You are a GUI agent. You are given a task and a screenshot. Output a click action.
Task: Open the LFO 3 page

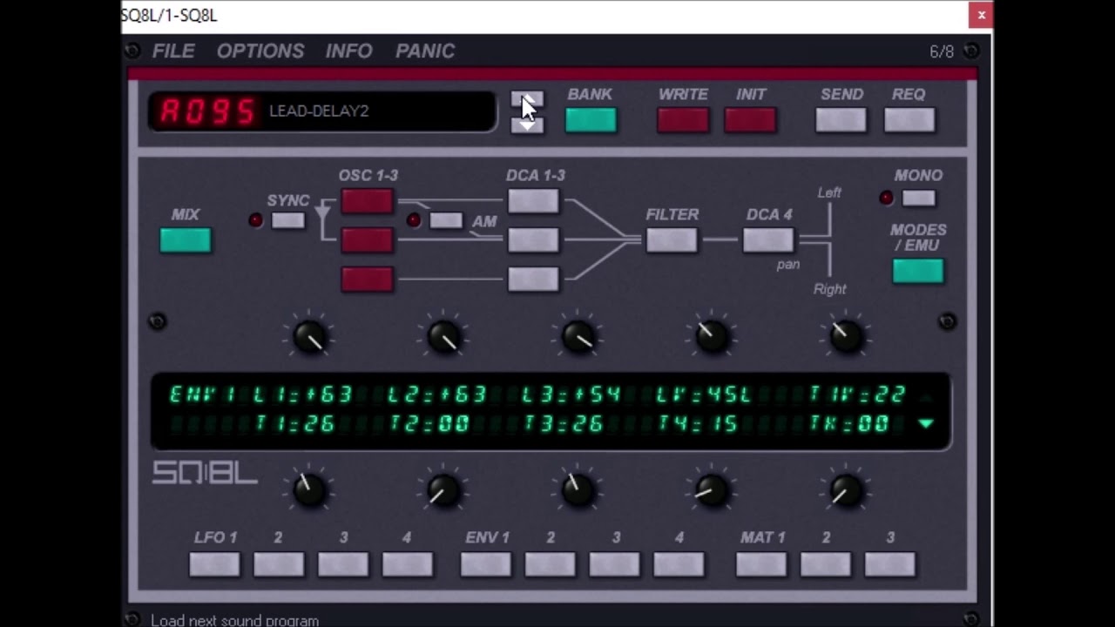[343, 564]
